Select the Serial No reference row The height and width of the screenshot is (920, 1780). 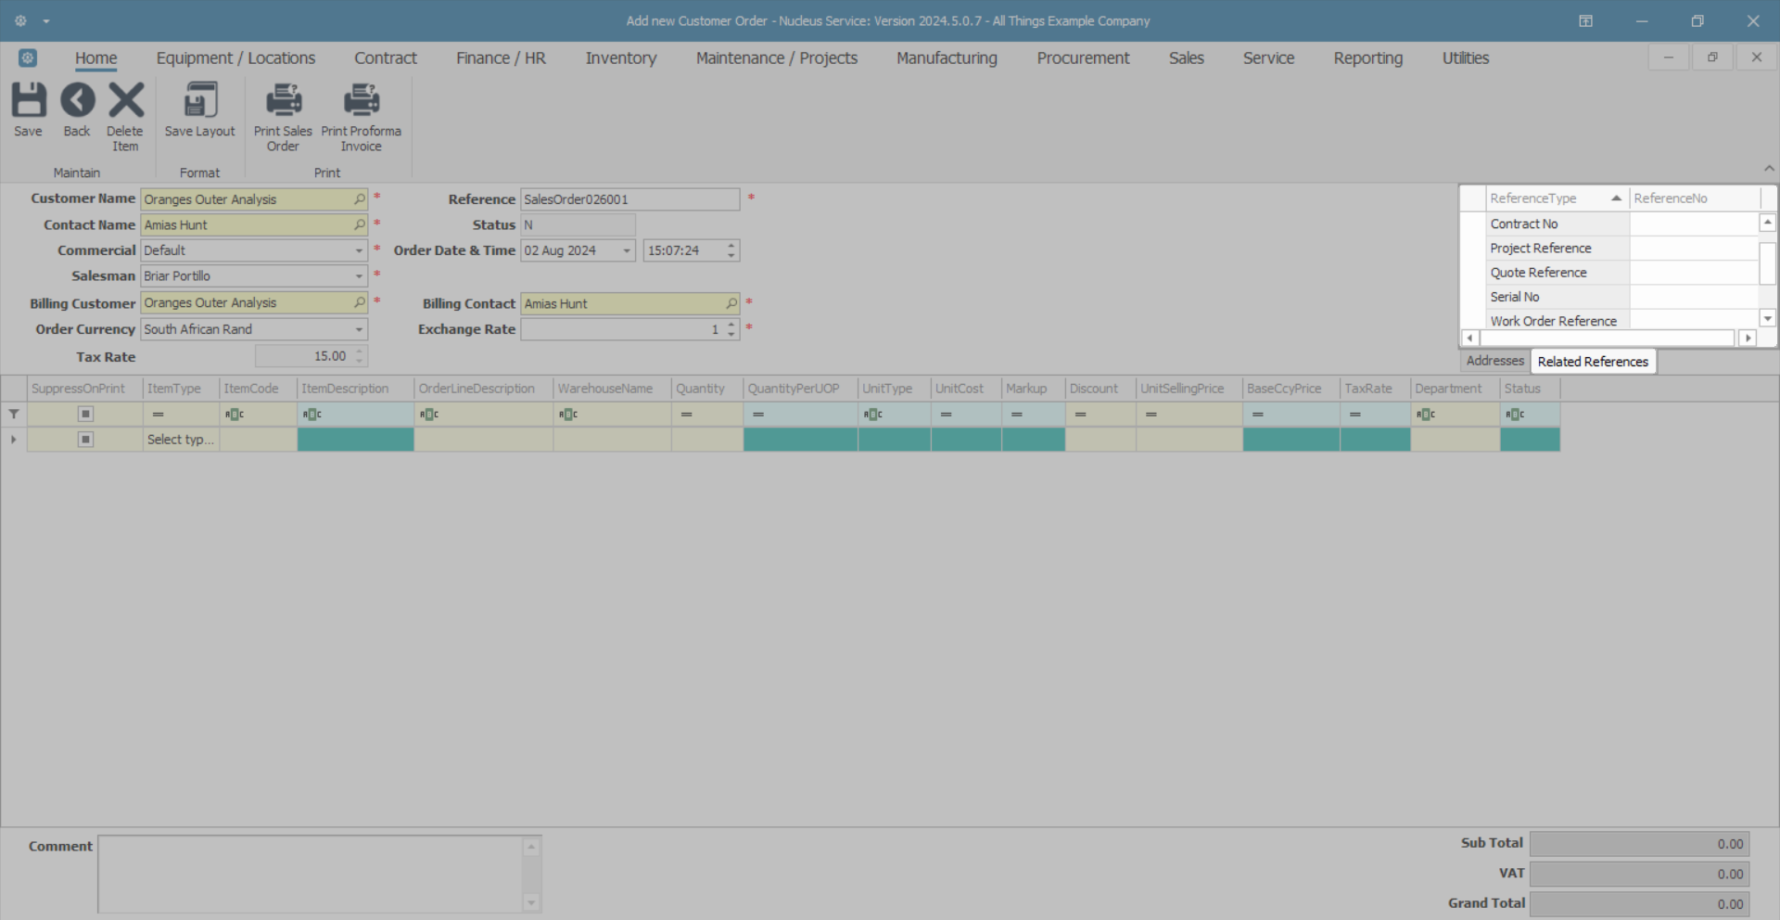tap(1620, 297)
